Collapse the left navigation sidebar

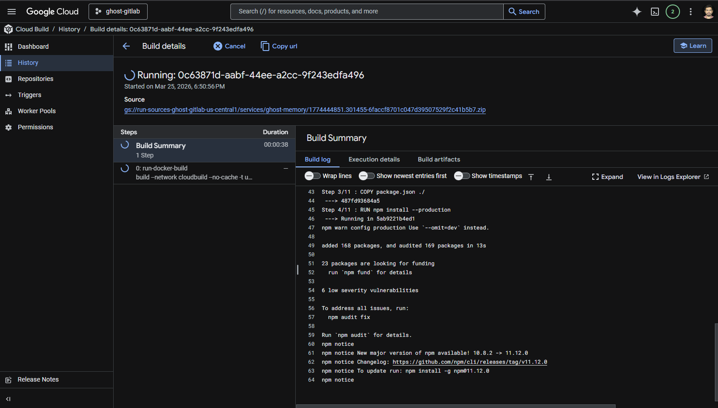[x=8, y=399]
